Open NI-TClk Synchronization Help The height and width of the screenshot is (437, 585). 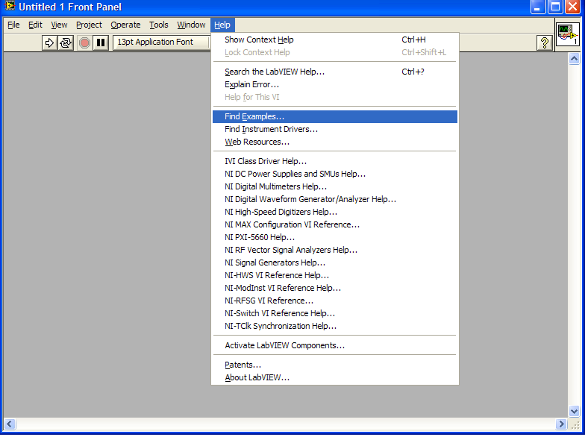point(334,326)
